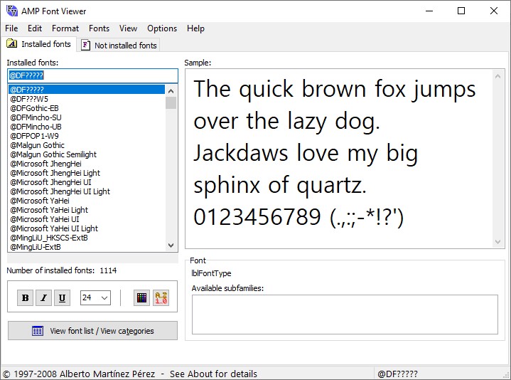Click sample pane scroll up arrow
The width and height of the screenshot is (511, 380).
tap(497, 75)
